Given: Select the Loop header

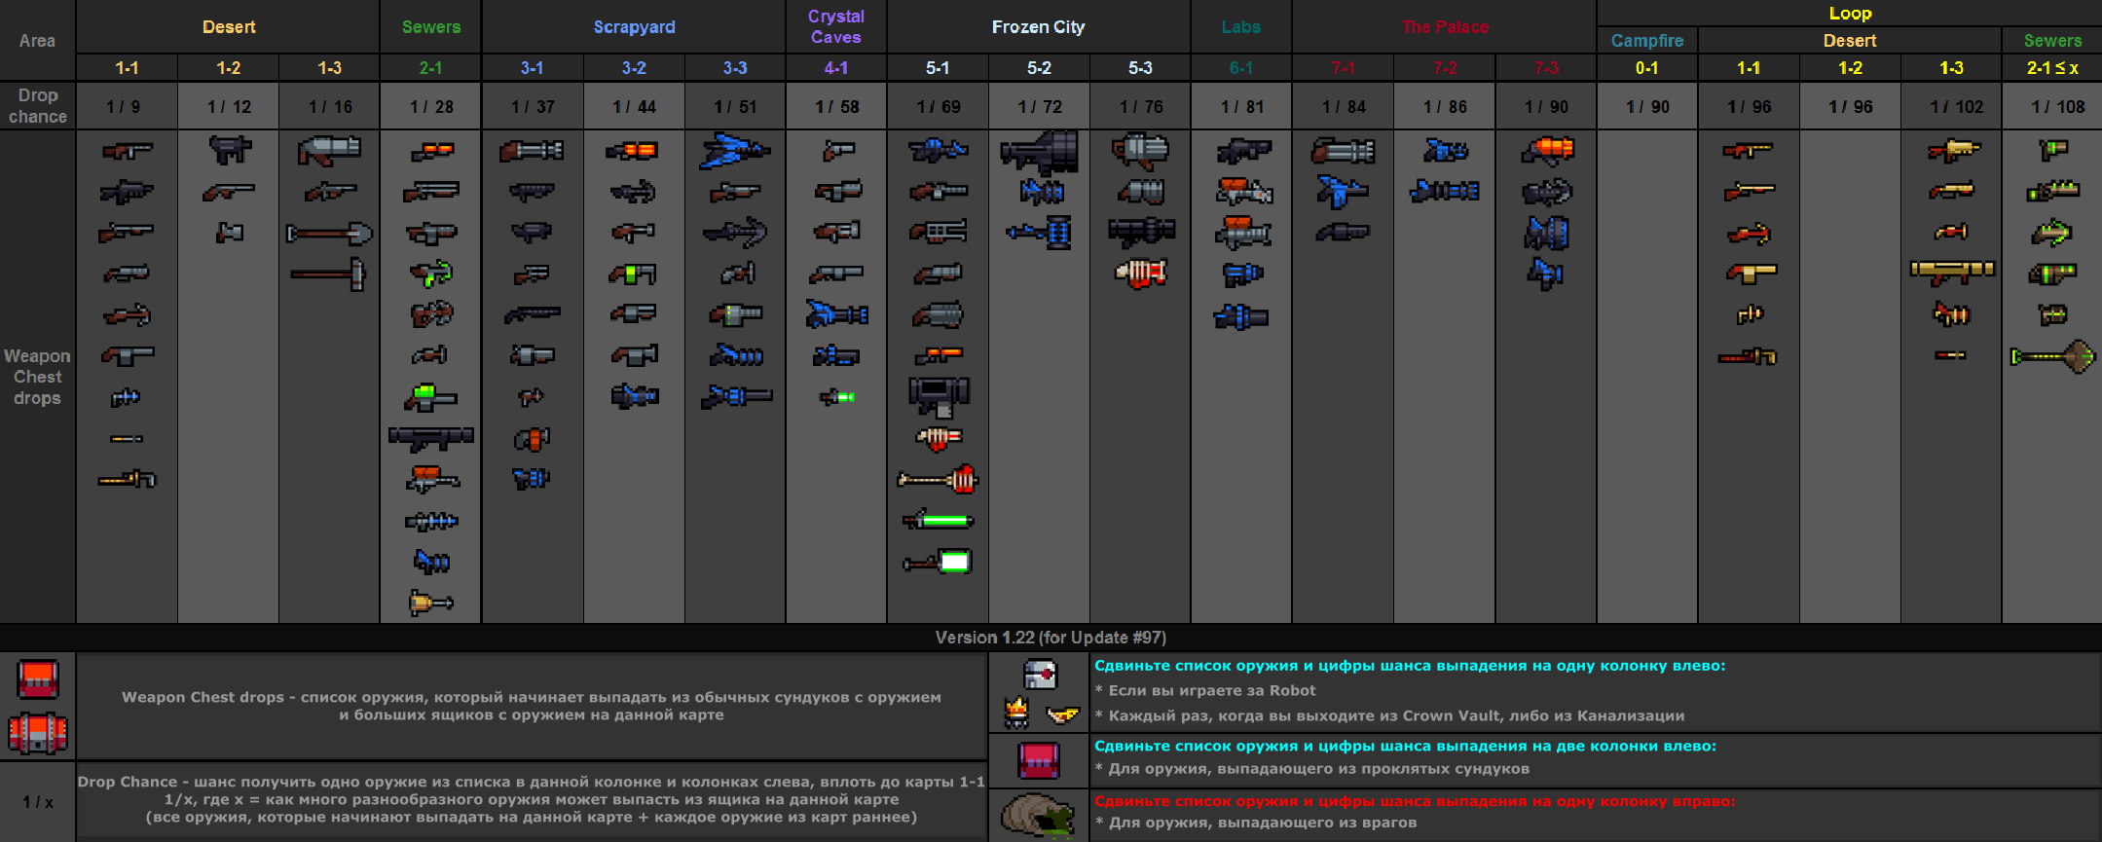Looking at the screenshot, I should (1850, 14).
